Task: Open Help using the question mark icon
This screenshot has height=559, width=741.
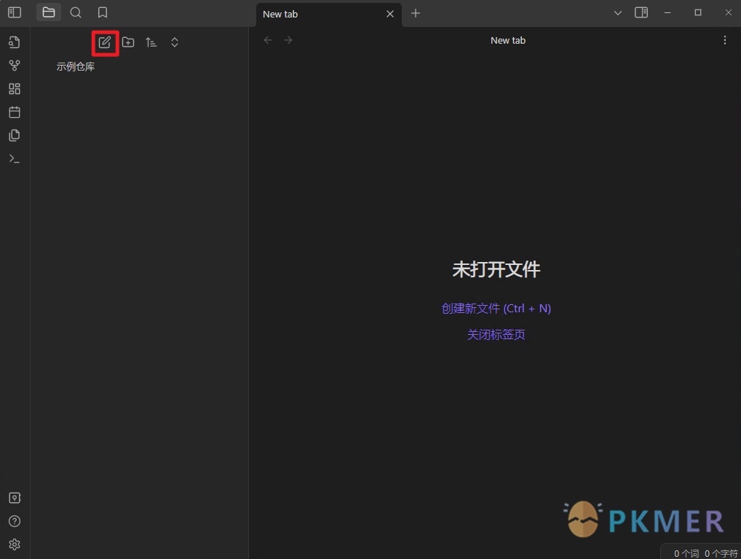Action: [15, 521]
